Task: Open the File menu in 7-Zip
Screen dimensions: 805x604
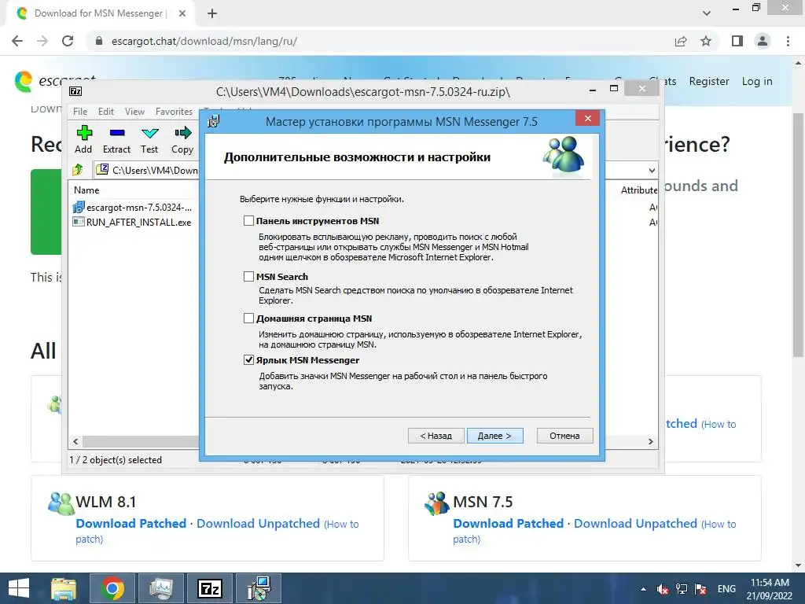Action: [80, 112]
